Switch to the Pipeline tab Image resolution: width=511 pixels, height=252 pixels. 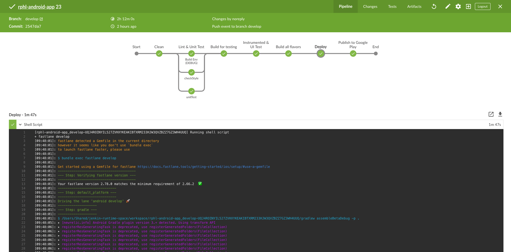click(x=345, y=6)
